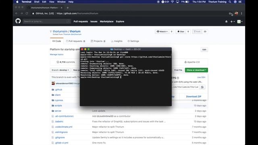Open the fork count 23
The image size is (258, 145).
(205, 31)
